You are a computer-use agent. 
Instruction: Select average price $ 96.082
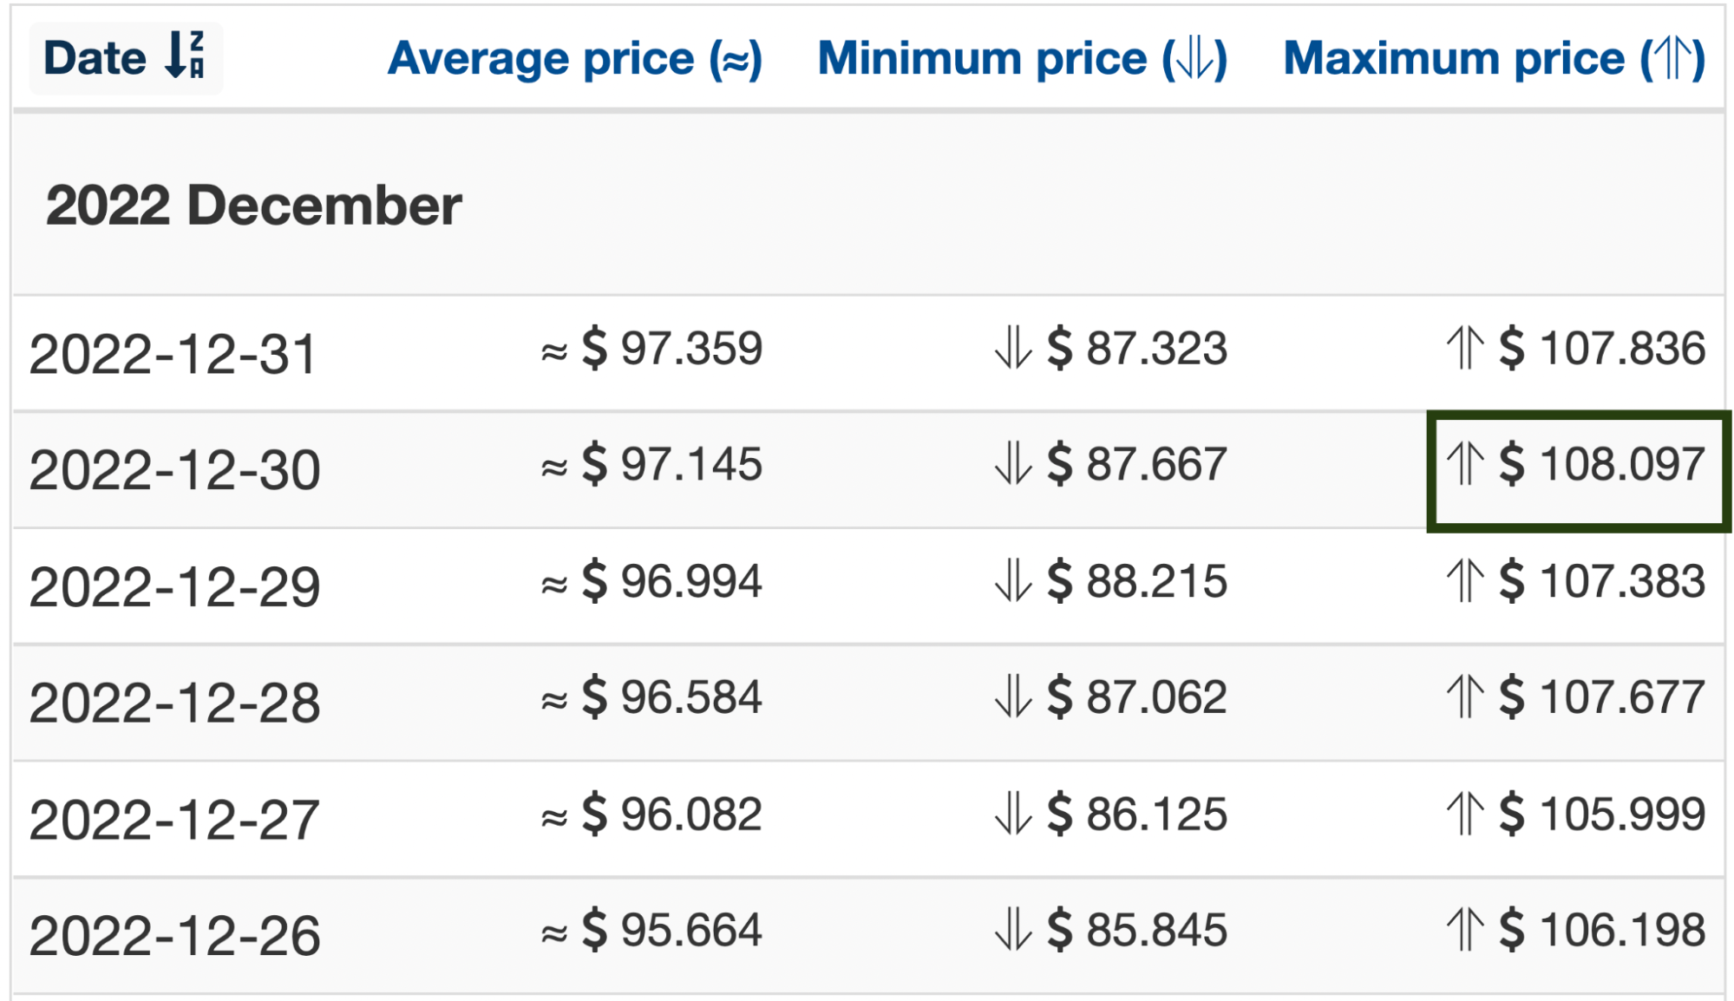point(672,814)
